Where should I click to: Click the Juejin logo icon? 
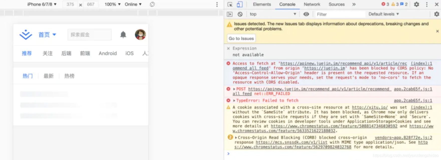tap(26, 35)
